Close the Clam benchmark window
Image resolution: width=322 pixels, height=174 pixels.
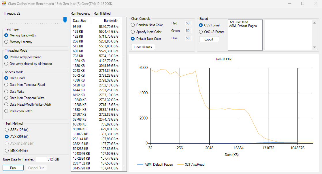316,3
